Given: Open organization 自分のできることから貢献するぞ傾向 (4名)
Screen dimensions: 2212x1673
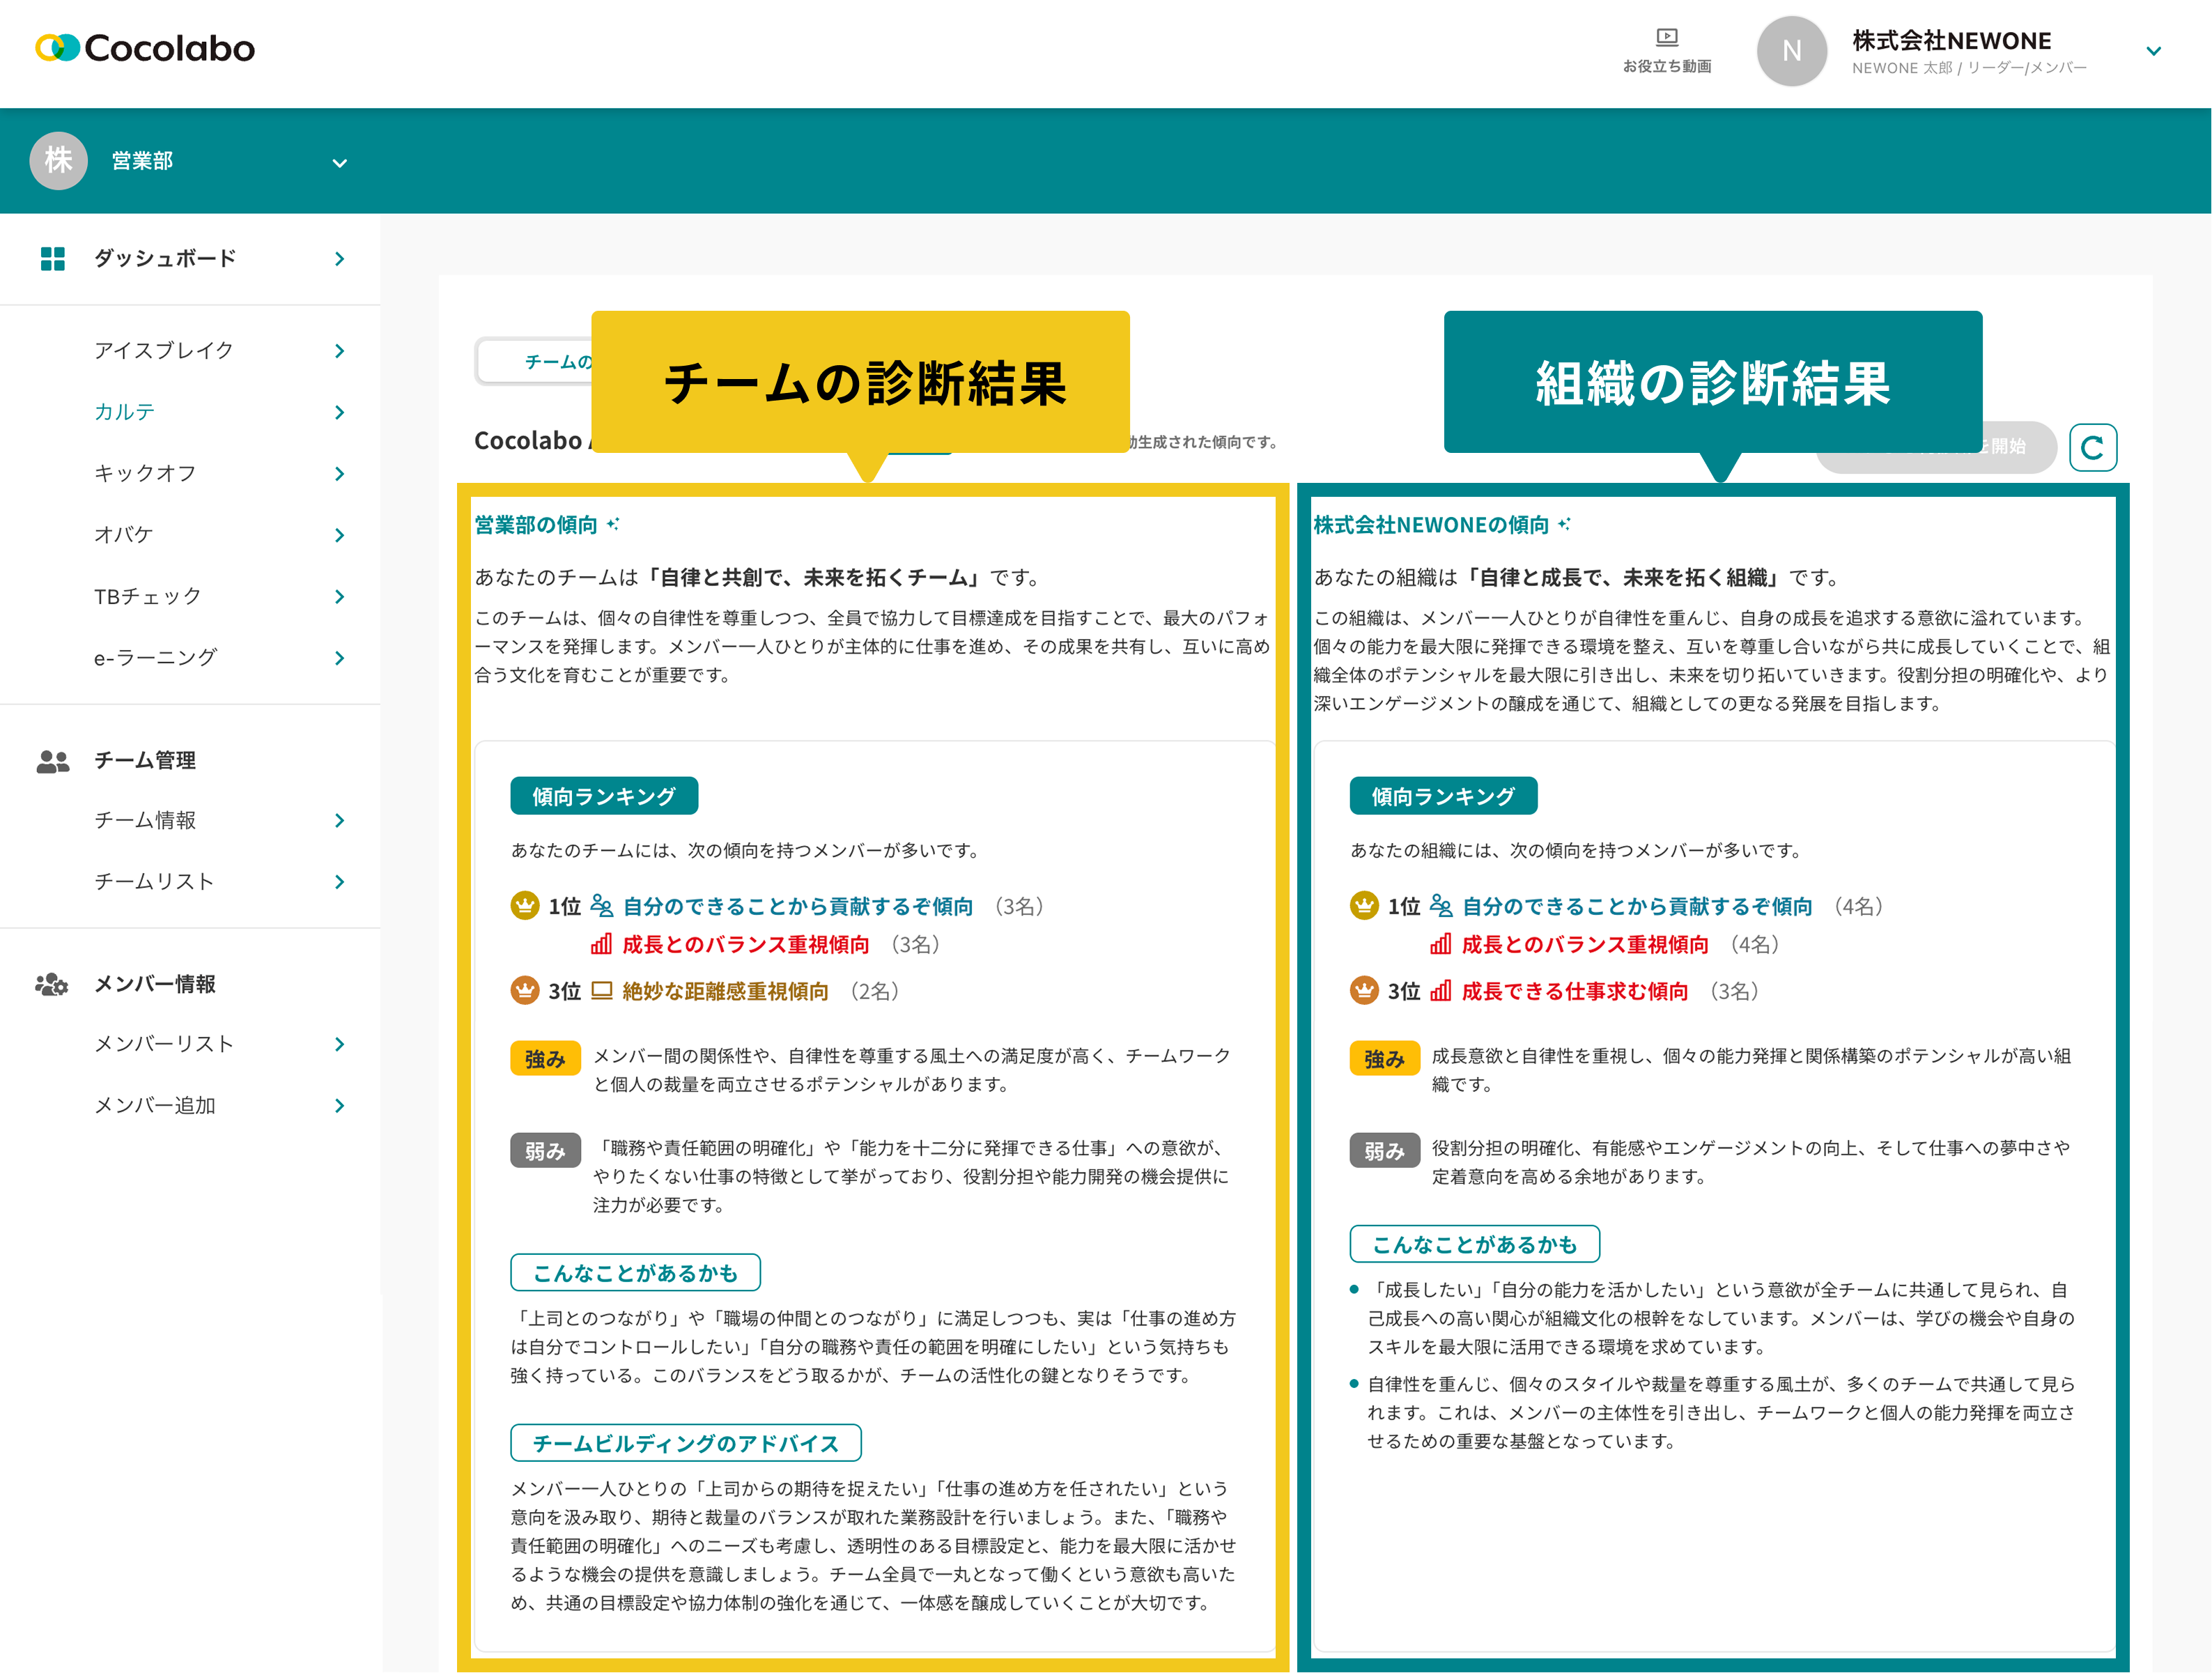Looking at the screenshot, I should (x=1636, y=906).
